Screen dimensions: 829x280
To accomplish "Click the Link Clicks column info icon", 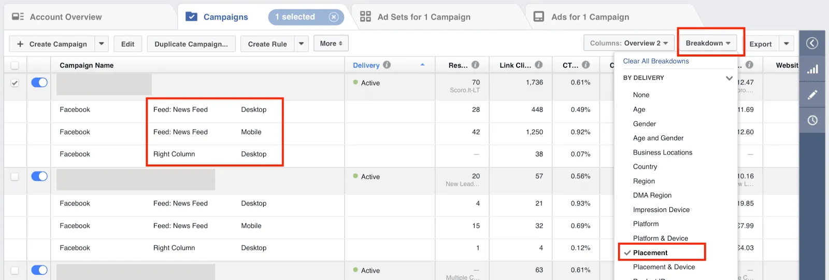I will [539, 65].
